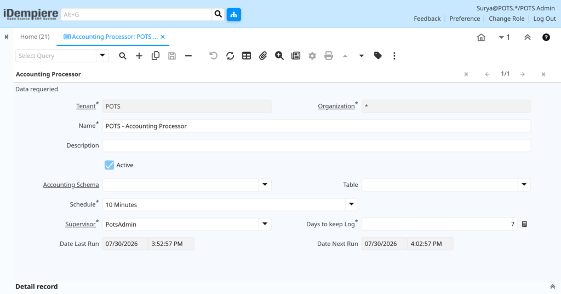The width and height of the screenshot is (561, 294).
Task: Jump to last record arrow
Action: pos(543,74)
